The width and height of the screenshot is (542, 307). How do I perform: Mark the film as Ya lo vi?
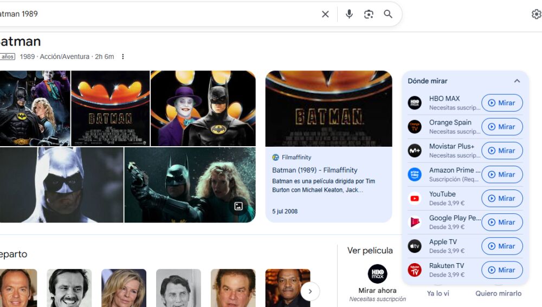438,293
